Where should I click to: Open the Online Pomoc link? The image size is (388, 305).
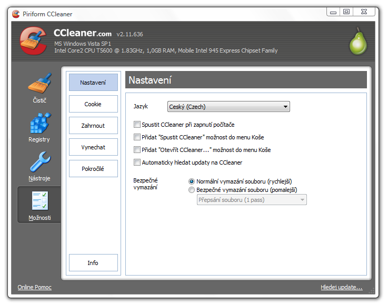(x=34, y=287)
